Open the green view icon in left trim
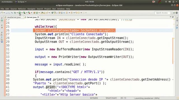 pos(2,21)
